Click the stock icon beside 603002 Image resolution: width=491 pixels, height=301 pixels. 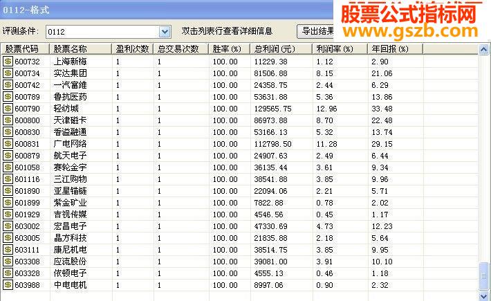pyautogui.click(x=8, y=226)
